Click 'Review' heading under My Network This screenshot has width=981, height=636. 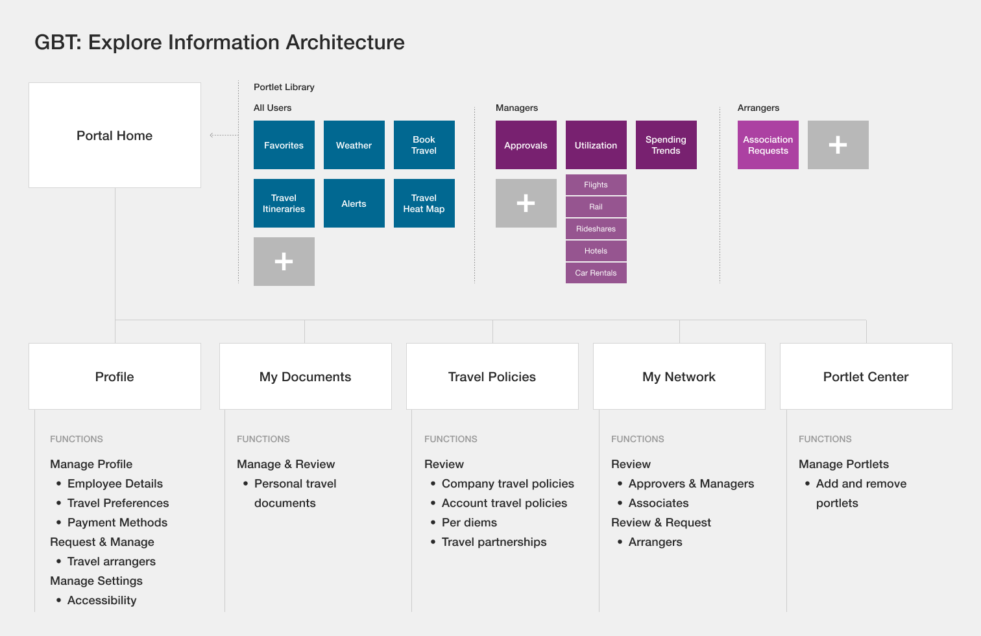click(631, 464)
